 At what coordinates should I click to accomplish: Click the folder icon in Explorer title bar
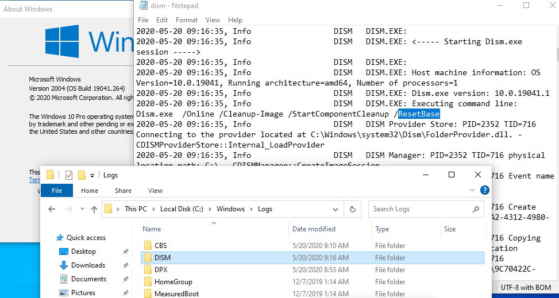50,175
